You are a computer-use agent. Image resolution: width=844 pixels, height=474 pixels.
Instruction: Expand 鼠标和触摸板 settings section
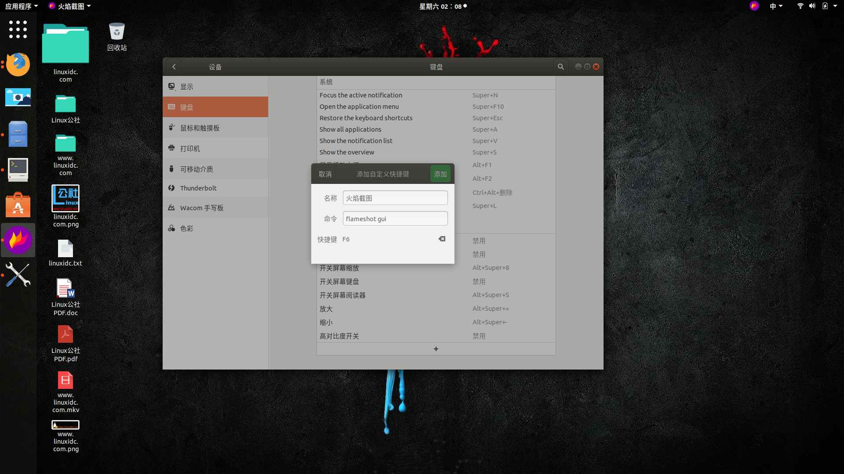click(x=215, y=127)
